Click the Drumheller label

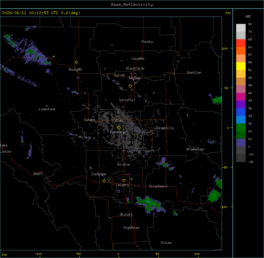pos(195,149)
